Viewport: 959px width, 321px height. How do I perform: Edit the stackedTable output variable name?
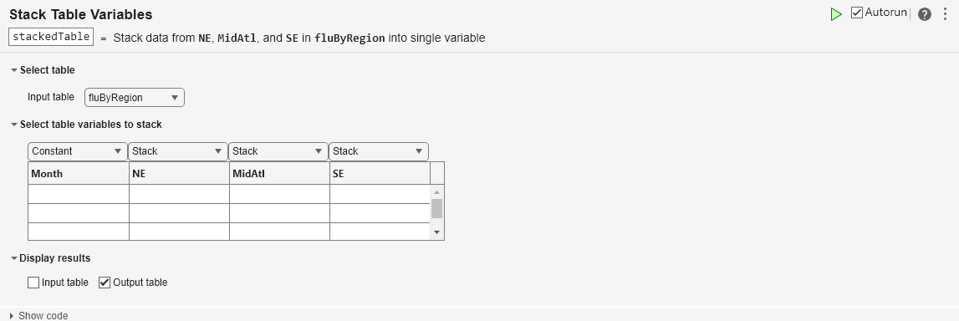51,37
